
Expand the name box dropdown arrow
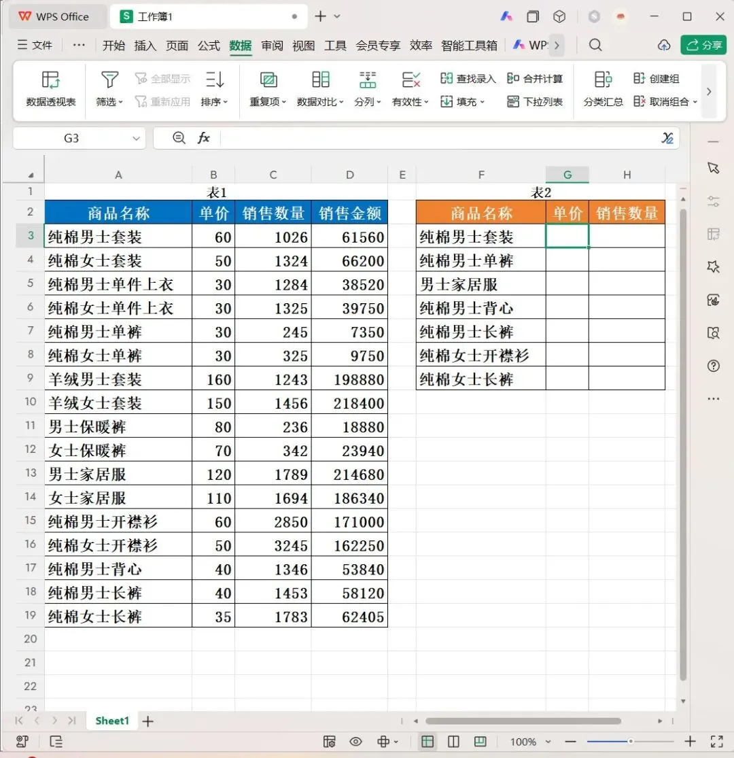[x=137, y=138]
